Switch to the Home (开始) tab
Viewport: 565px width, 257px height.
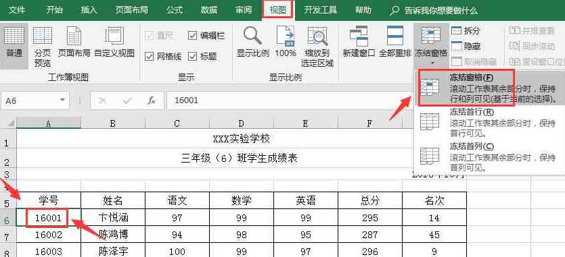point(54,10)
